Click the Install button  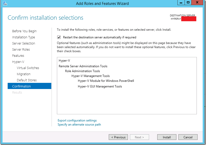point(167,137)
